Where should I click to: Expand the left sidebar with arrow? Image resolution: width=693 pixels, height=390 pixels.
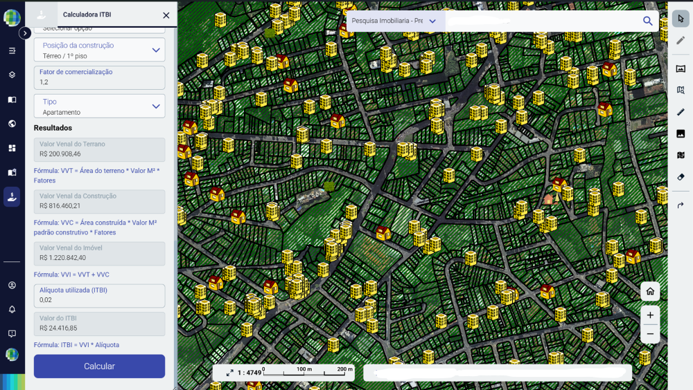click(25, 32)
